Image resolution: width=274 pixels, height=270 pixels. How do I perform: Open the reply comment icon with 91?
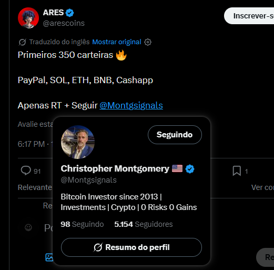click(26, 171)
